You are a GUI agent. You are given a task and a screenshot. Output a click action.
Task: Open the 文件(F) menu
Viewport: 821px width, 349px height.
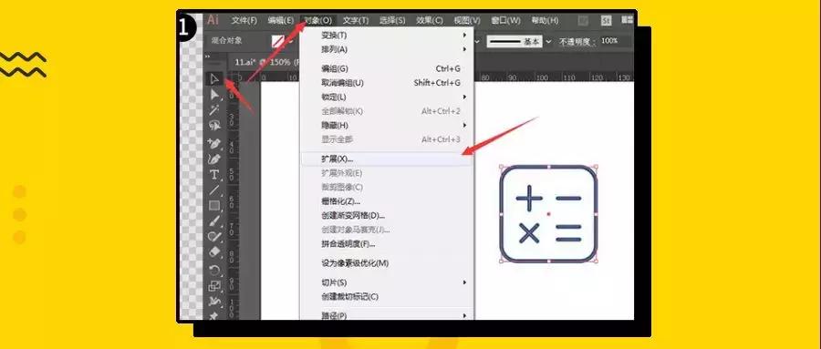click(244, 20)
